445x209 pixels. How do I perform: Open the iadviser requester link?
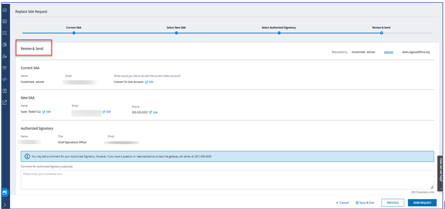coord(388,52)
